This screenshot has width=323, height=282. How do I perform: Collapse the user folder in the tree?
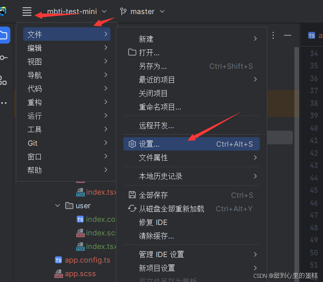click(x=58, y=206)
